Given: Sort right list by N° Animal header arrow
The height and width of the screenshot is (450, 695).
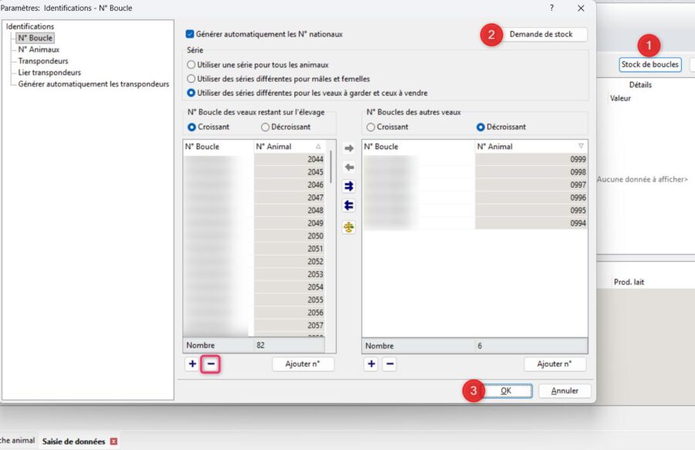Looking at the screenshot, I should pyautogui.click(x=581, y=146).
